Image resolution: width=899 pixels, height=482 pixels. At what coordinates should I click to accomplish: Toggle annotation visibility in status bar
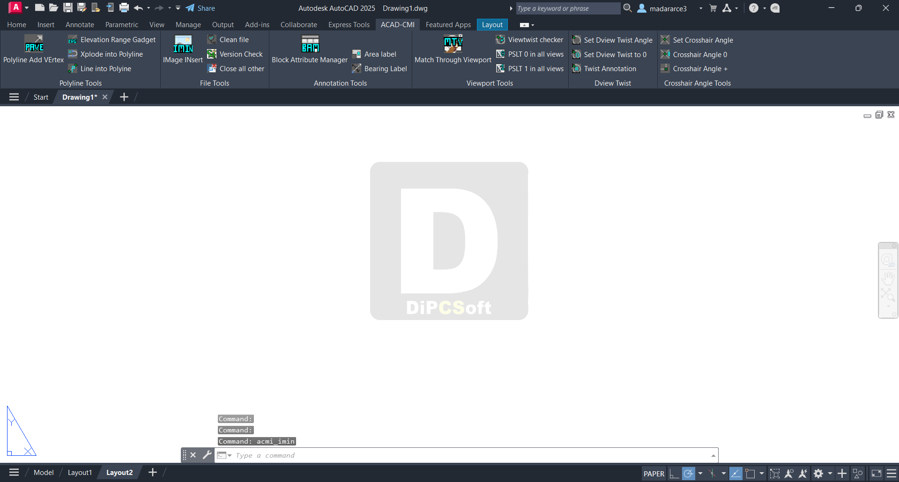pyautogui.click(x=789, y=474)
